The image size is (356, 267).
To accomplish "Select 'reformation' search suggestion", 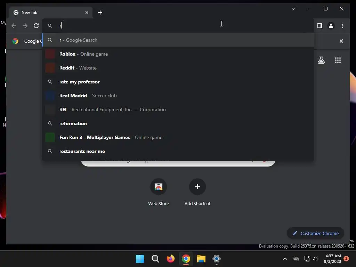I will (178, 123).
